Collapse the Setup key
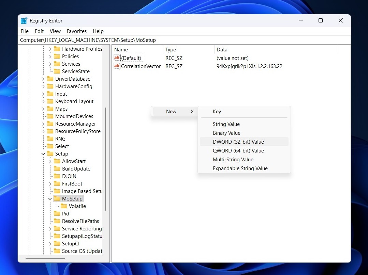 click(43, 153)
